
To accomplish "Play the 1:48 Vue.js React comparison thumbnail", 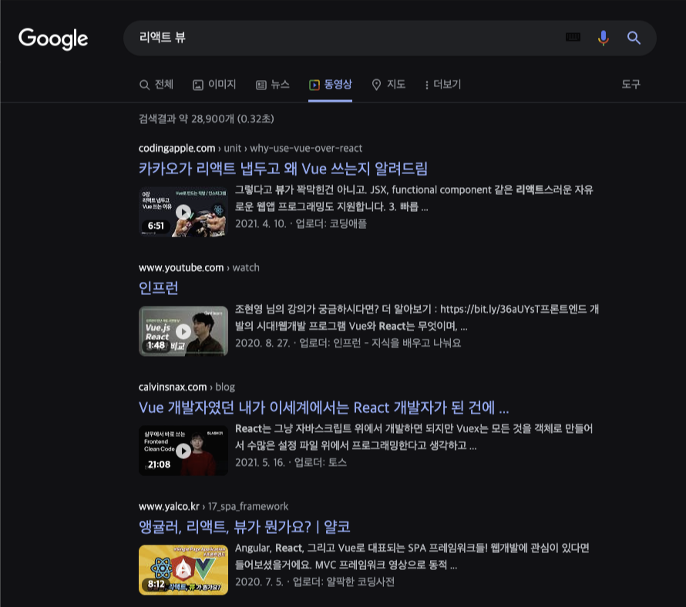I will [183, 331].
